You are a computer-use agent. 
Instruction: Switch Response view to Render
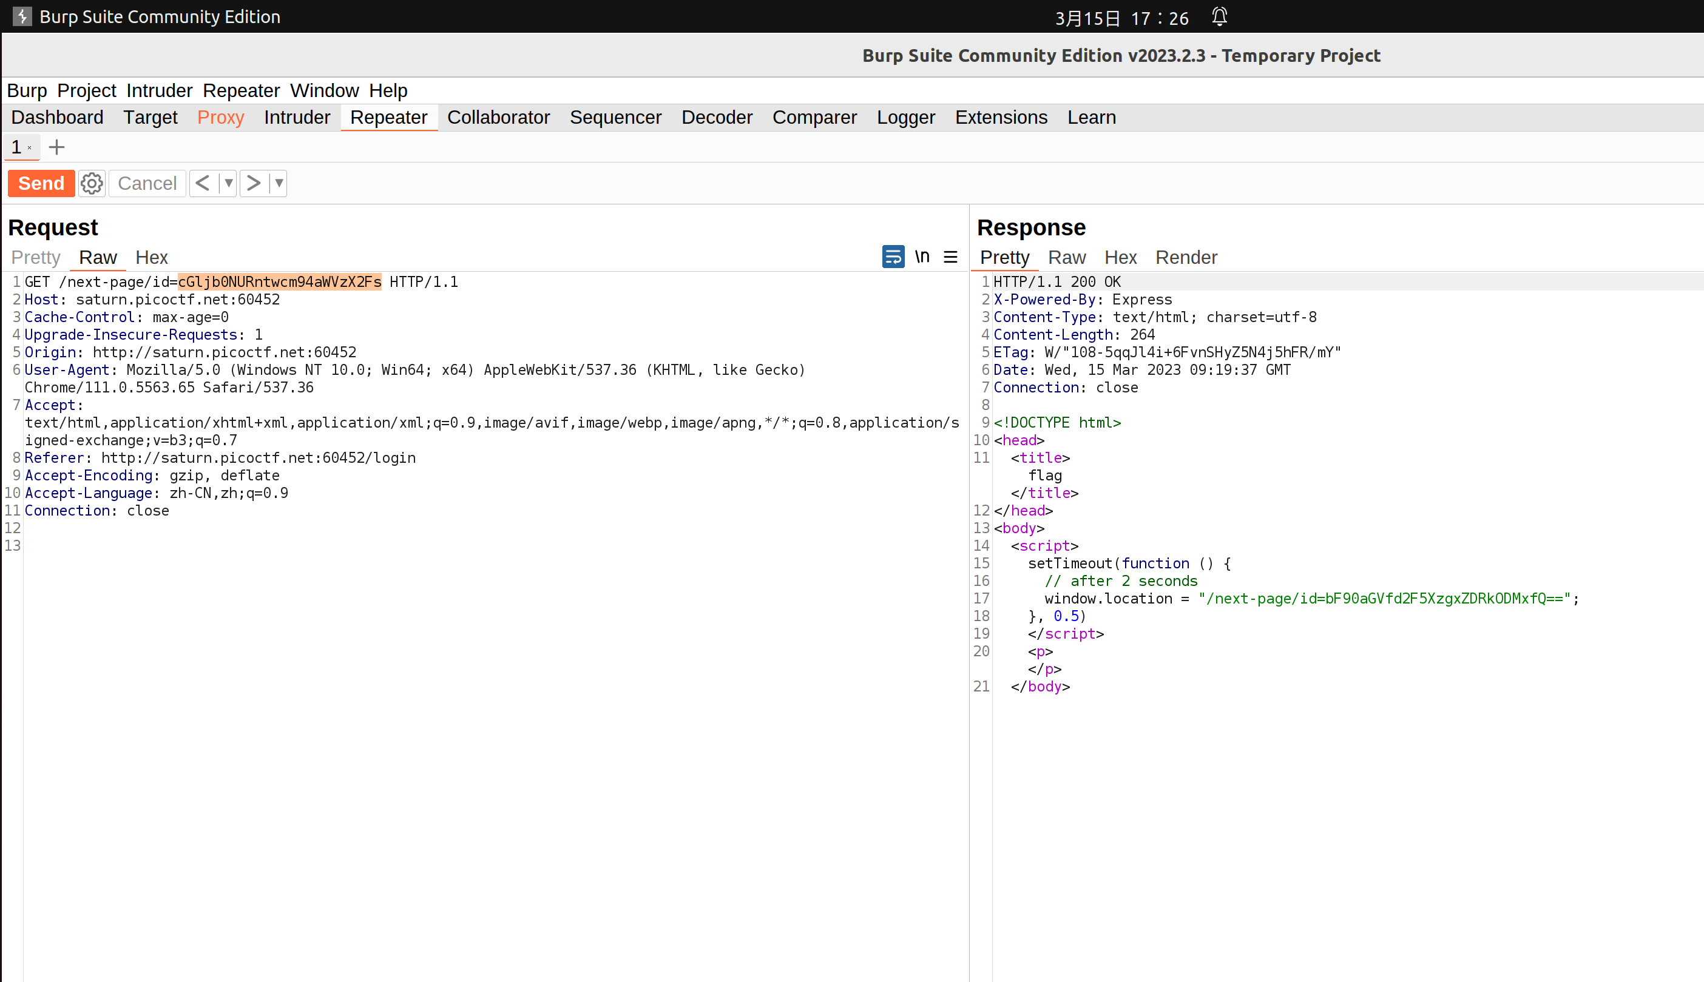click(1186, 258)
